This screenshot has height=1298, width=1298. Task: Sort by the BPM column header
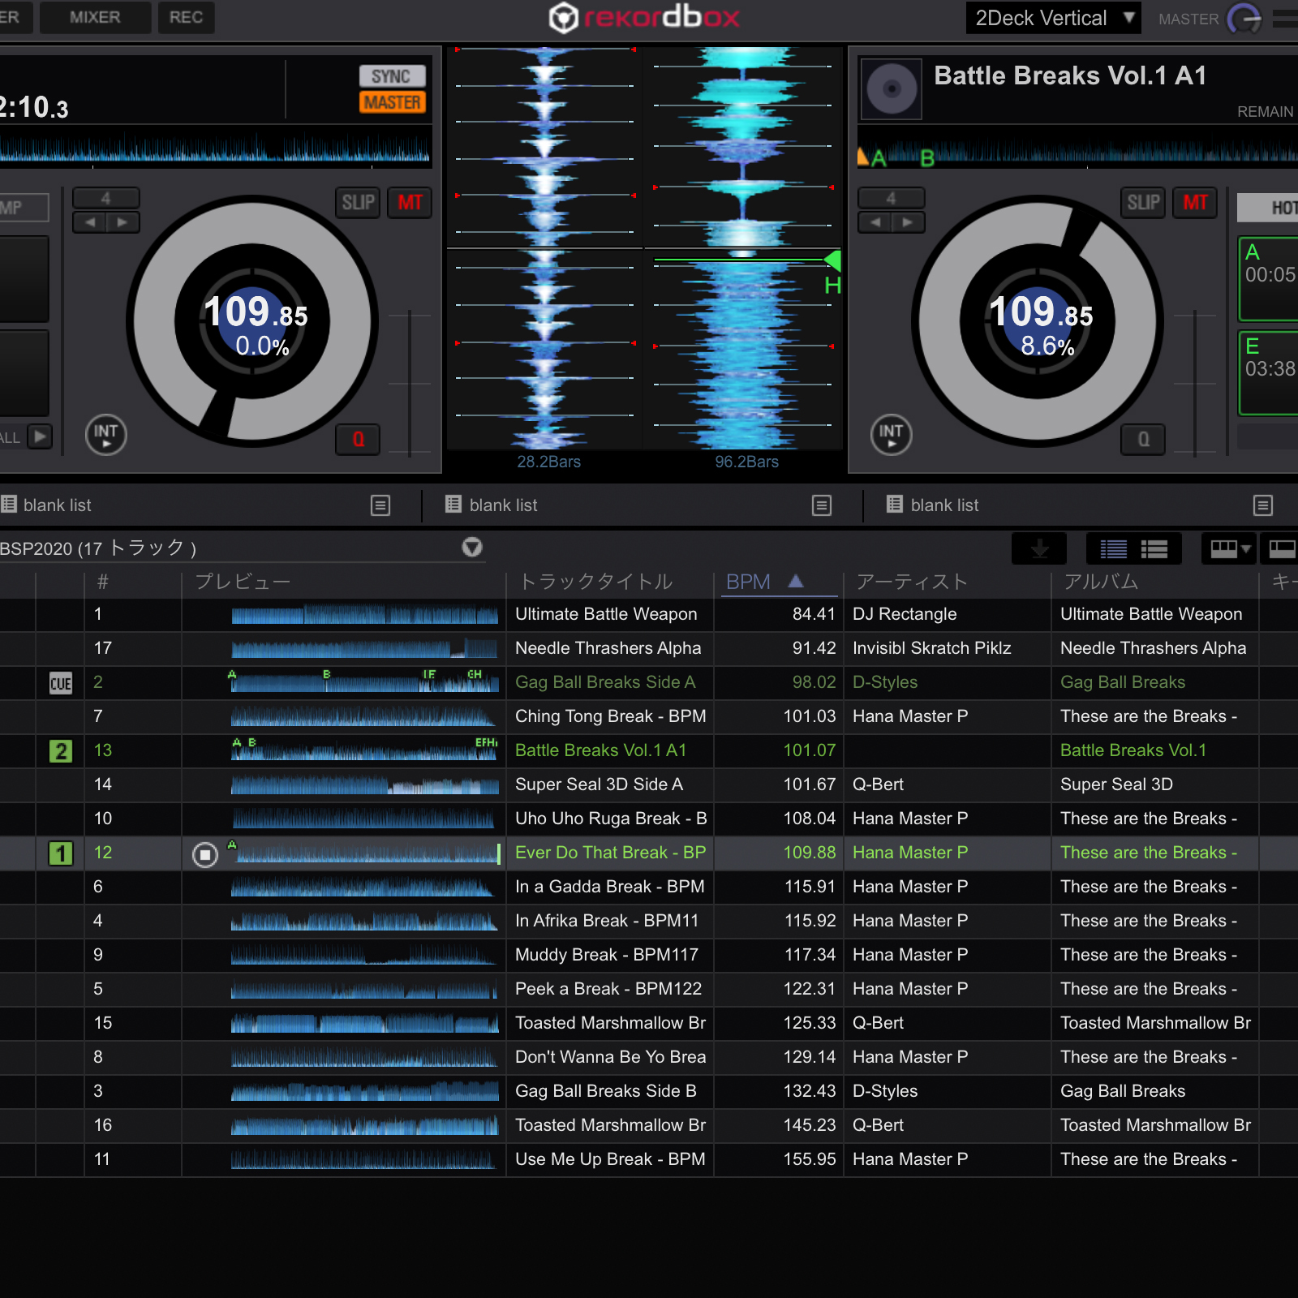click(x=748, y=582)
